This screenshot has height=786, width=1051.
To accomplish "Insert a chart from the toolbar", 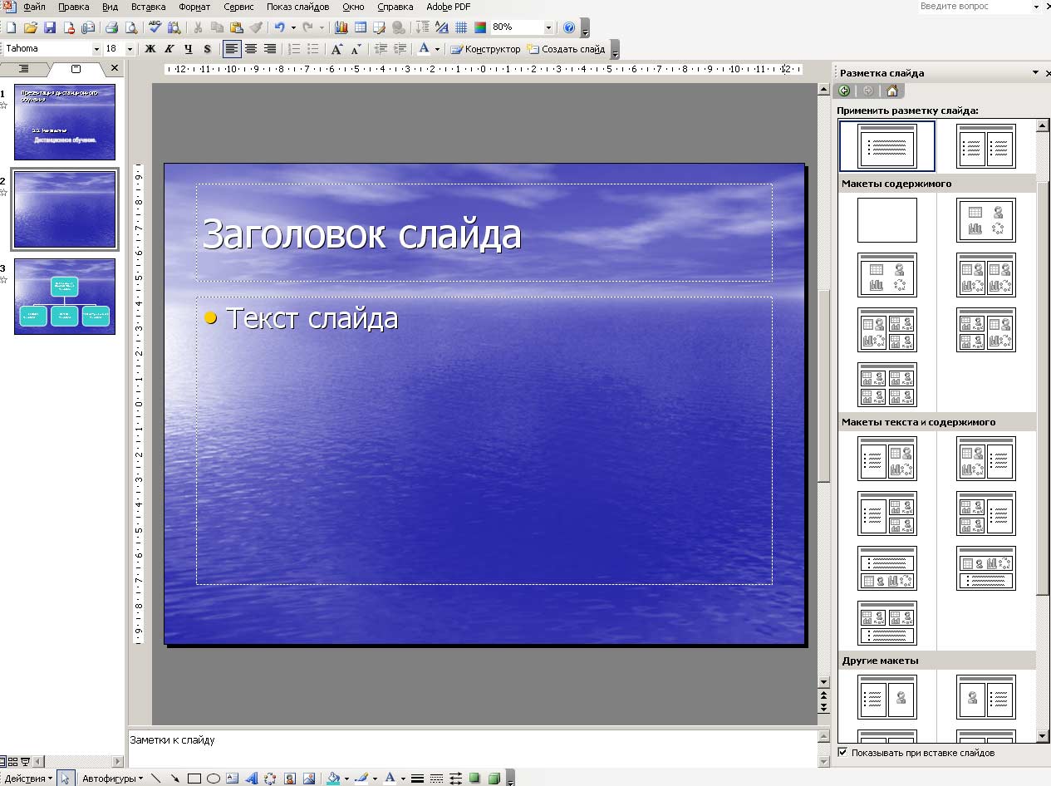I will (341, 27).
